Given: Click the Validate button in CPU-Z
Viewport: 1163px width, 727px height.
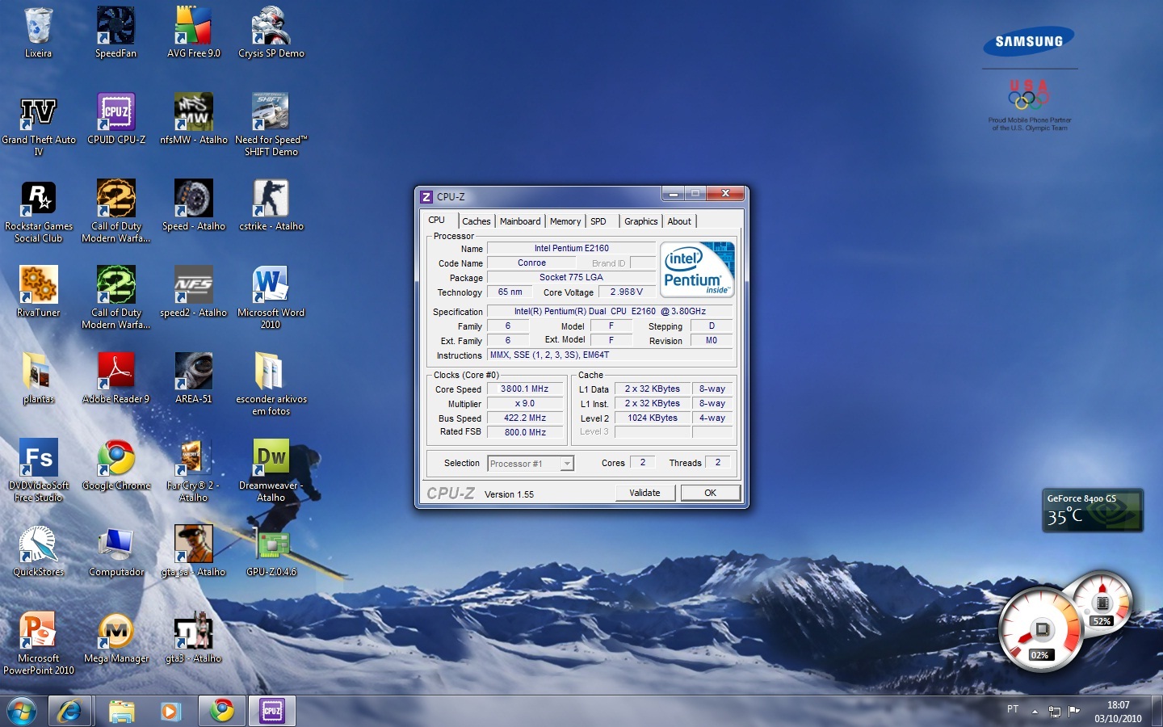Looking at the screenshot, I should click(x=644, y=493).
